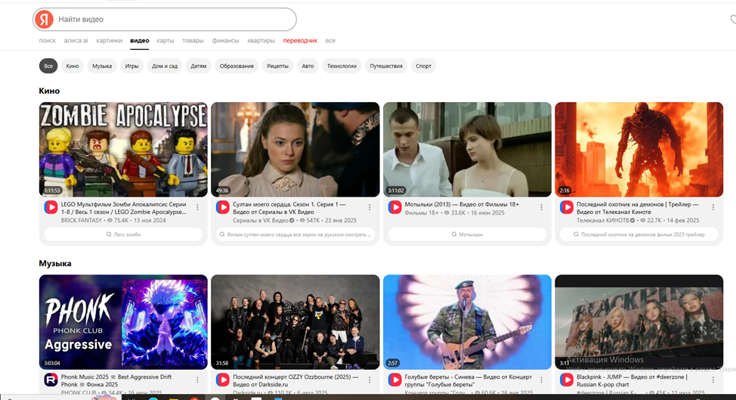Switch to the 'алиса ai' tab

[x=76, y=41]
